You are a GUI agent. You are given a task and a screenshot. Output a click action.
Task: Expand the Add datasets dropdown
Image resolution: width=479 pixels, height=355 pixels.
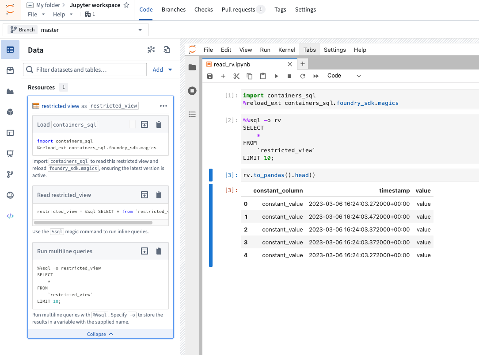tap(162, 69)
